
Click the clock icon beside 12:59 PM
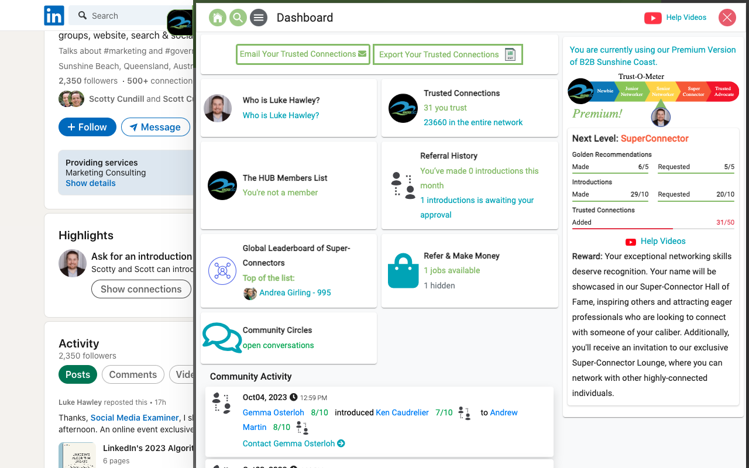(x=294, y=397)
